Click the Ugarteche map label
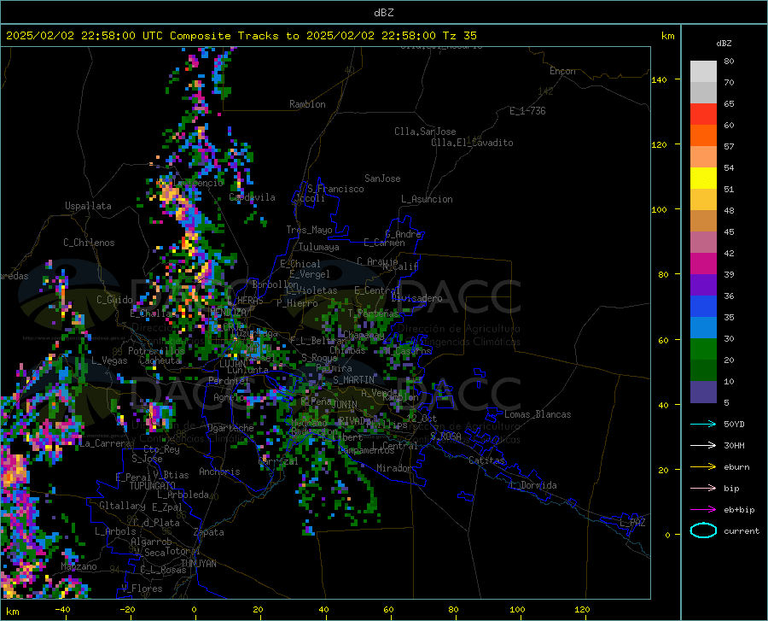This screenshot has width=768, height=621. pos(230,427)
